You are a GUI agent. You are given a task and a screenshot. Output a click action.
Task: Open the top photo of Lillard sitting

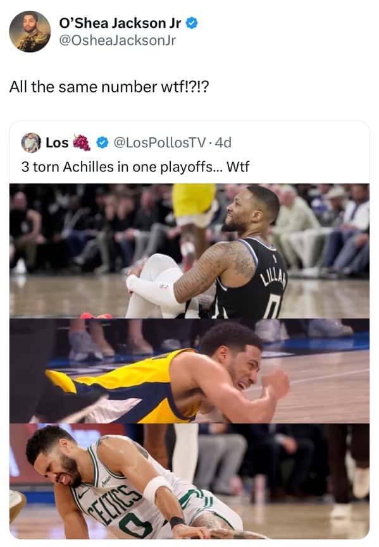click(x=190, y=251)
